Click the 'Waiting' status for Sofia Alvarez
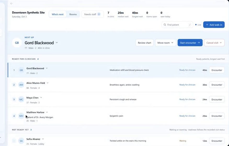 click(183, 141)
